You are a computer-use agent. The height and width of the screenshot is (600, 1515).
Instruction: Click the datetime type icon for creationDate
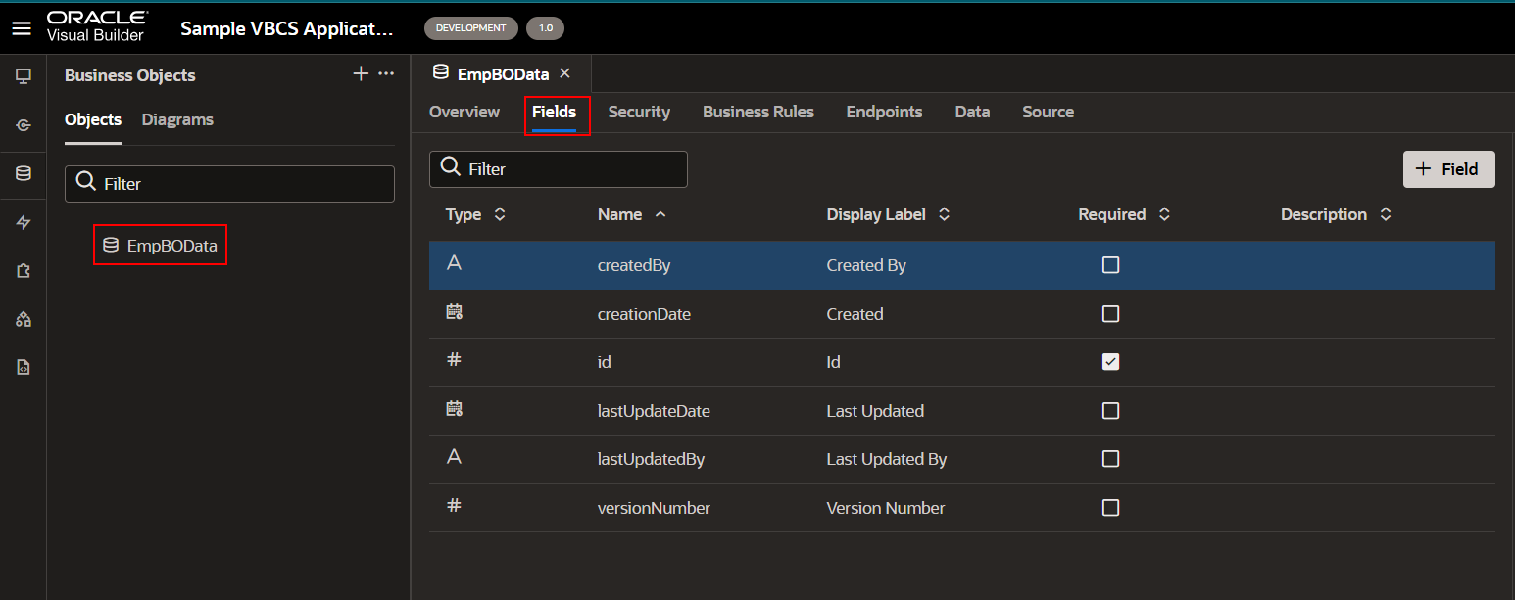(x=454, y=312)
